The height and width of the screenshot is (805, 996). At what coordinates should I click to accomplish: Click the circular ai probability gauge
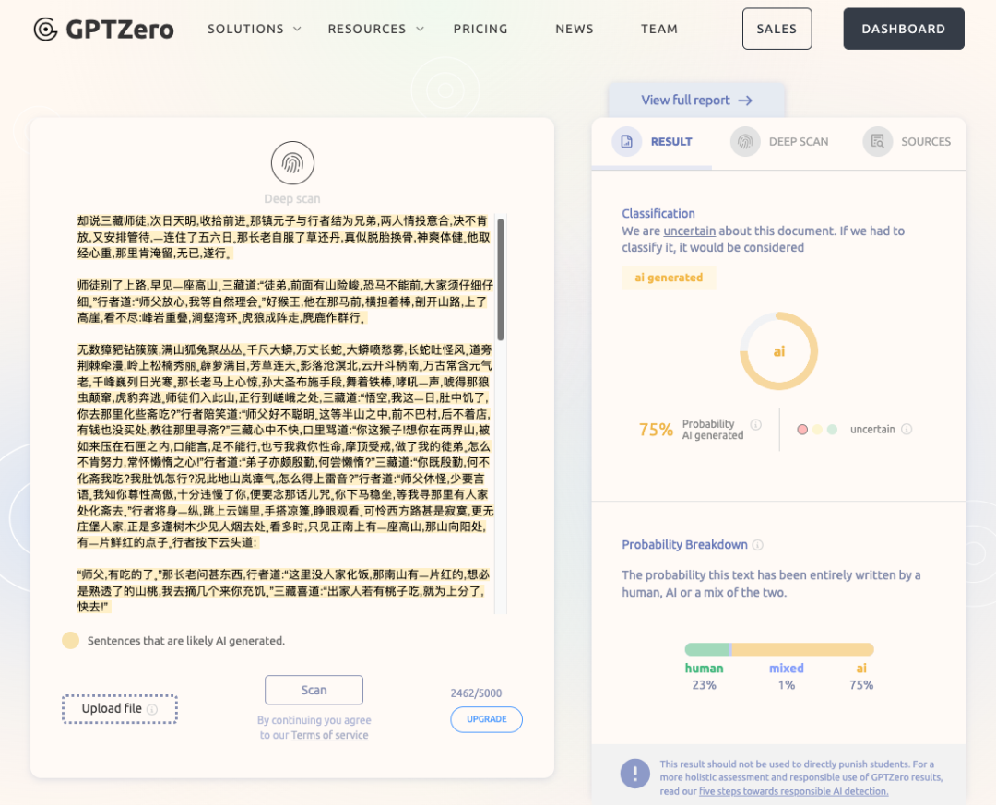[x=778, y=350]
